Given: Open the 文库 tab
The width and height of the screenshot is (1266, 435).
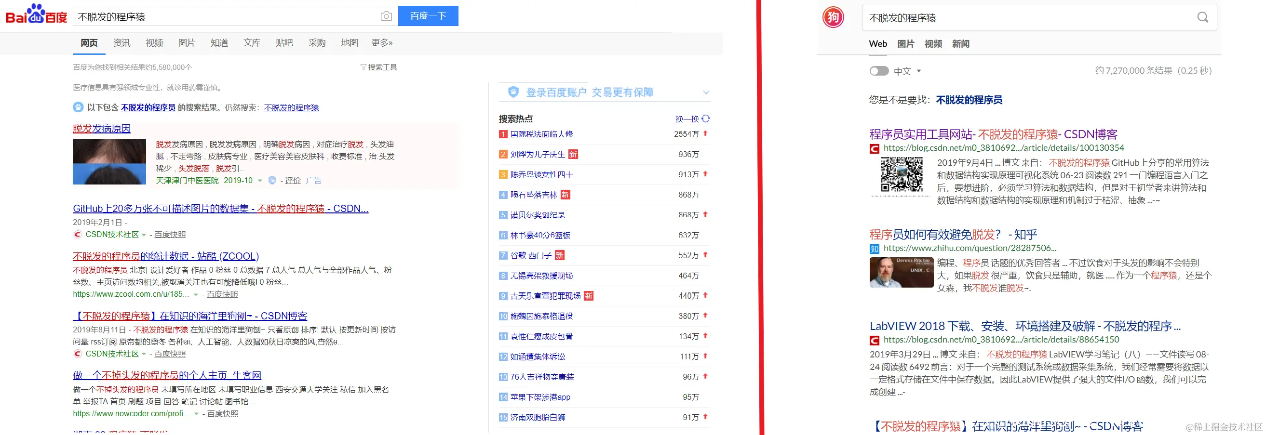Looking at the screenshot, I should 252,43.
